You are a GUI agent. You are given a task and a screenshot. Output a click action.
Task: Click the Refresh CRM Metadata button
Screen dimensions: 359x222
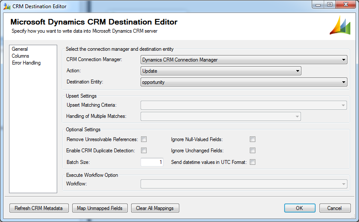[x=39, y=208]
